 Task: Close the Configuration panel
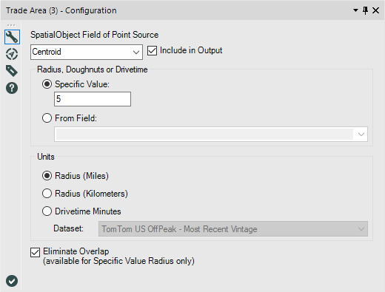pos(376,10)
